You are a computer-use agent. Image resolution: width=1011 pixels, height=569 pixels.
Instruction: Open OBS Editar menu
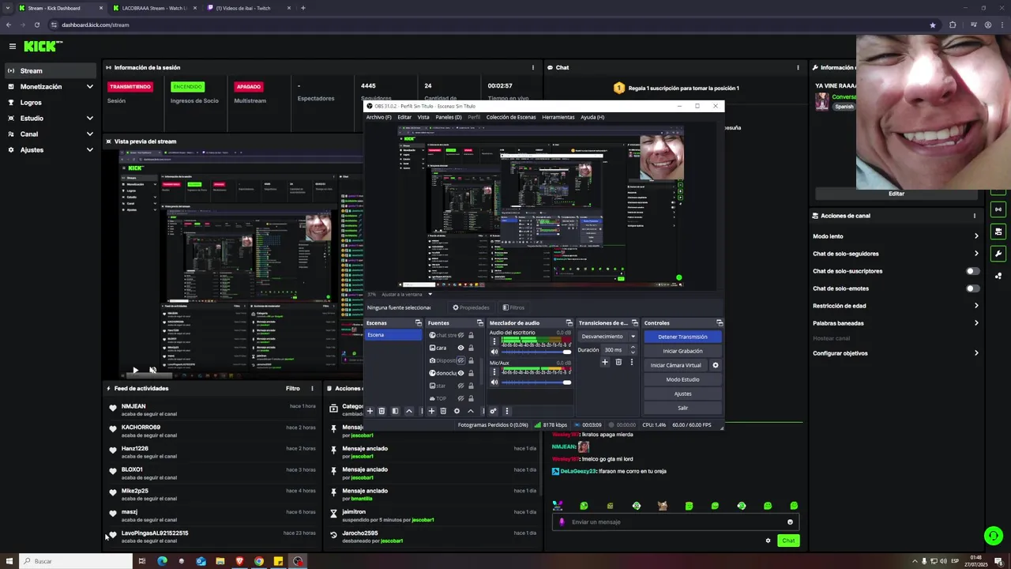click(x=404, y=117)
